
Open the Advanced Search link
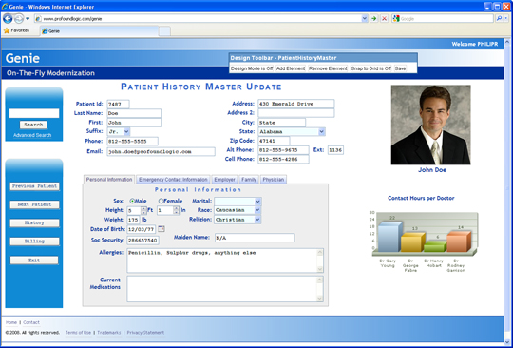[32, 135]
